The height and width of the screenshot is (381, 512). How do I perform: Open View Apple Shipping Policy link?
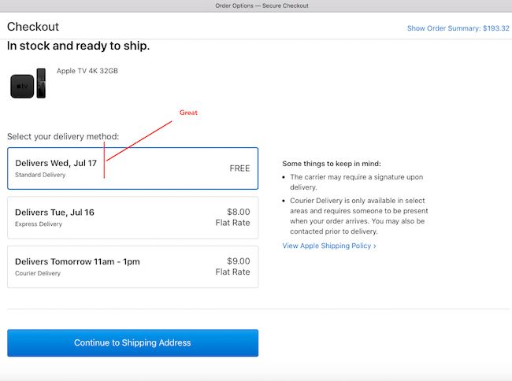(329, 246)
